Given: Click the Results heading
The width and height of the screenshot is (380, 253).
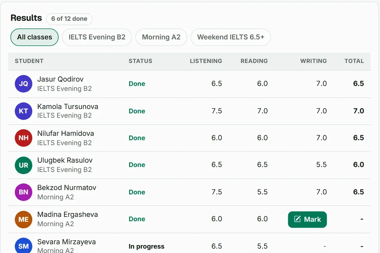Looking at the screenshot, I should [x=26, y=18].
